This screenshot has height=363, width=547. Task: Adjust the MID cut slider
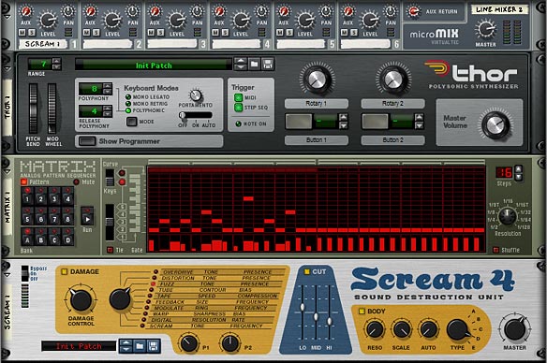coord(316,316)
